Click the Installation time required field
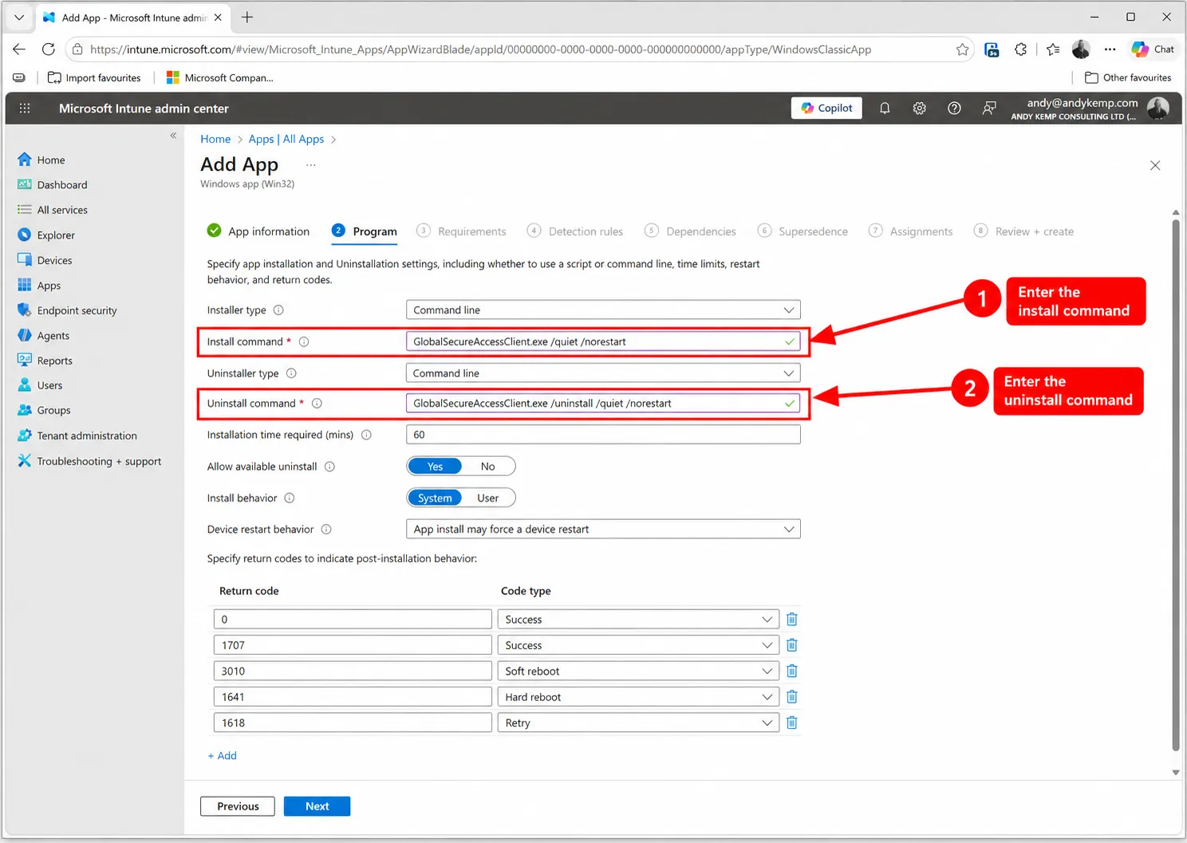Image resolution: width=1187 pixels, height=843 pixels. click(603, 435)
